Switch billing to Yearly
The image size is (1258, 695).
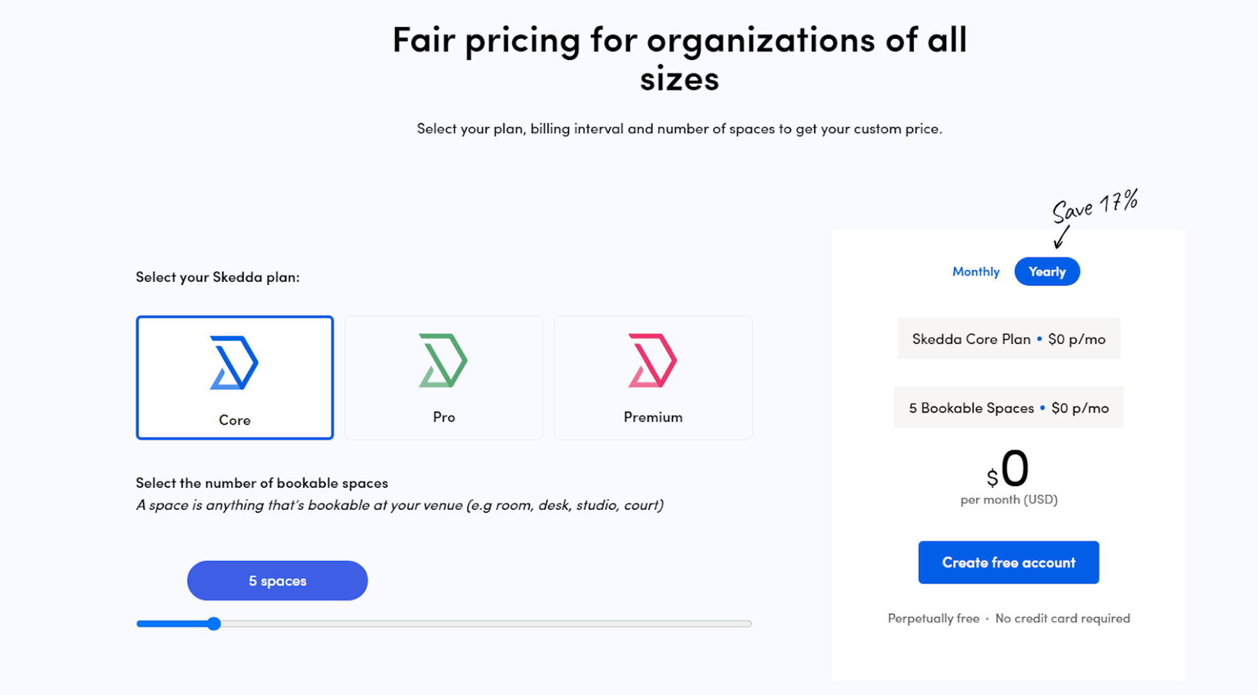1047,271
